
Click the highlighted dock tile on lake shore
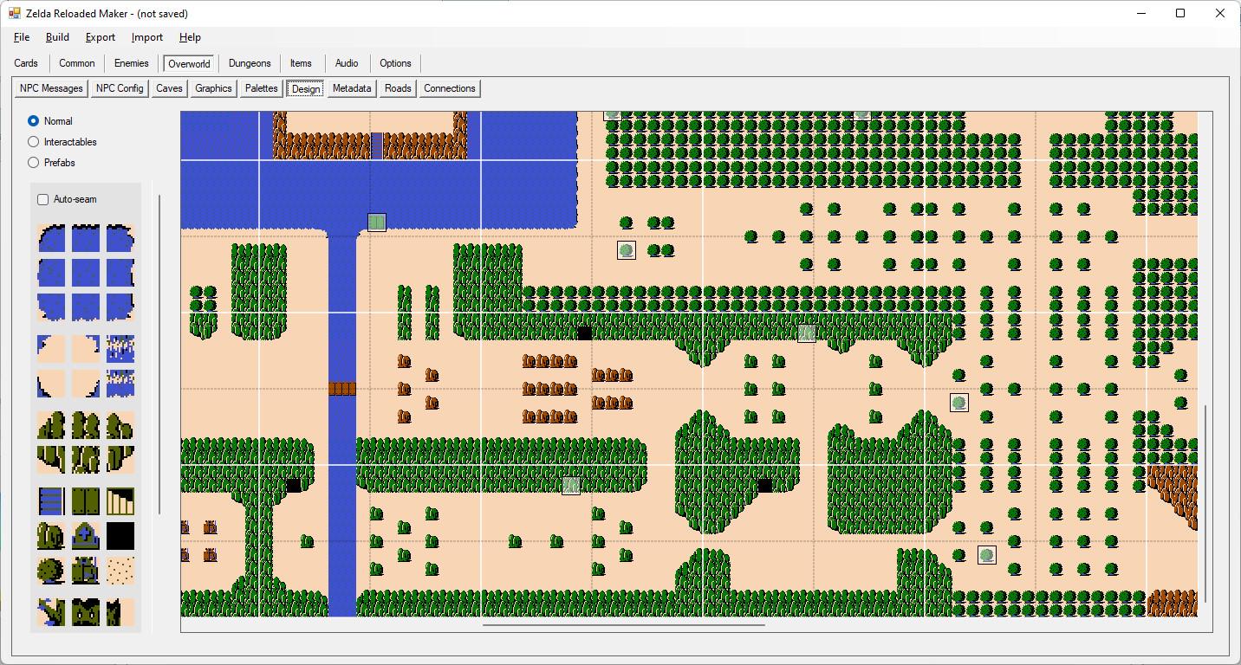(x=376, y=223)
